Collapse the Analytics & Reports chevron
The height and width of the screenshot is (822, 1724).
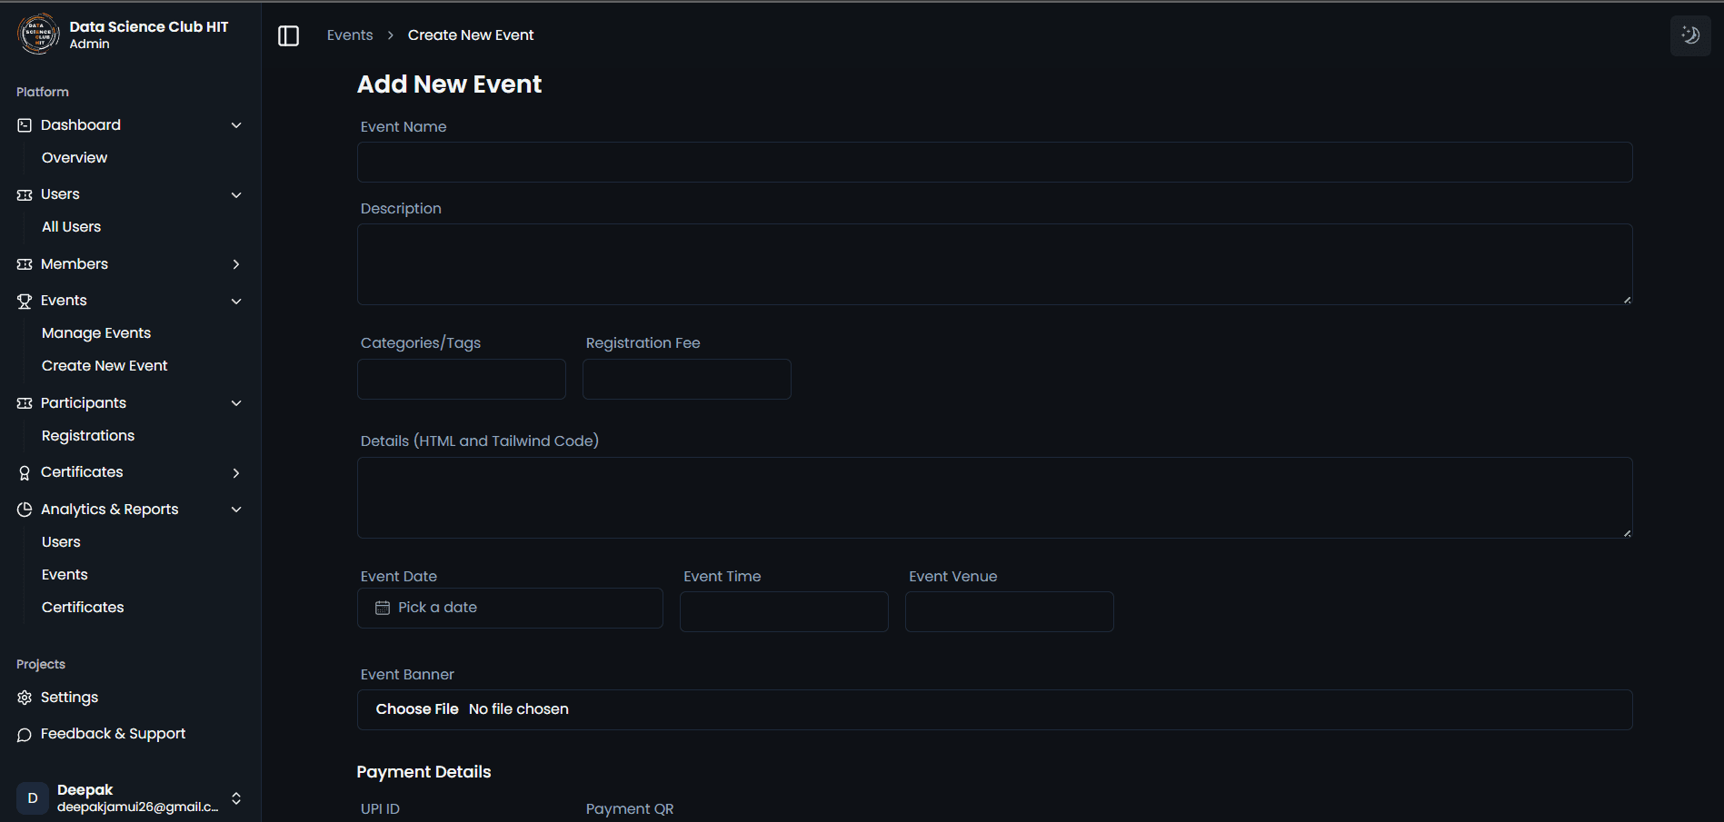coord(236,509)
